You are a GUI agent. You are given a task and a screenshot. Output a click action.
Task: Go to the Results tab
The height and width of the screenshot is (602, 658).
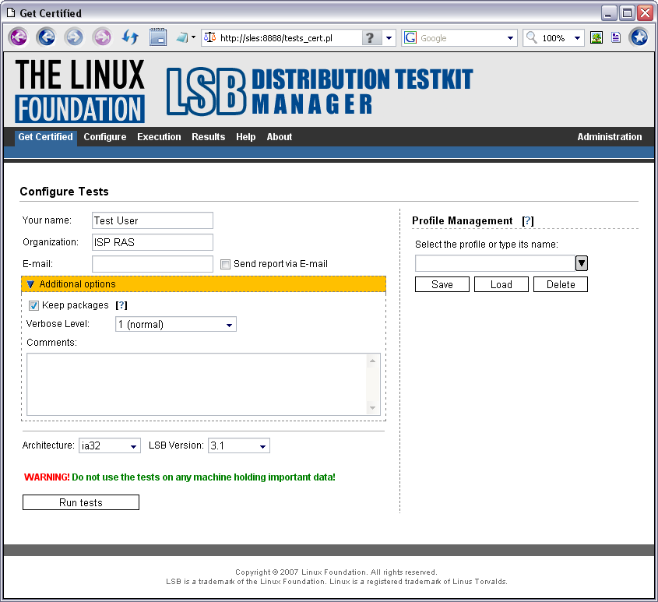tap(208, 137)
